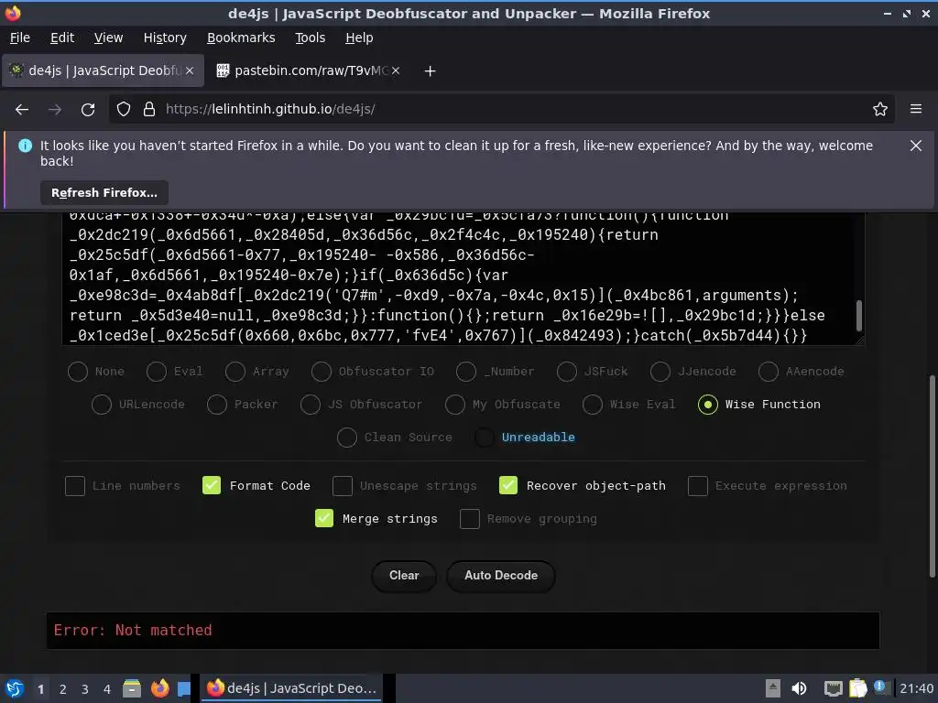Enable the Execute expression checkbox
Screen dimensions: 938x703
697,485
